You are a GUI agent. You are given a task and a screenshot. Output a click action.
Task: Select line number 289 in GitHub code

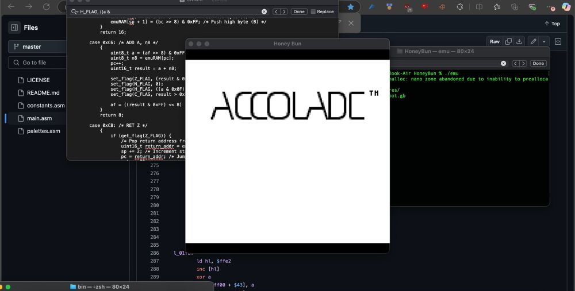(154, 277)
